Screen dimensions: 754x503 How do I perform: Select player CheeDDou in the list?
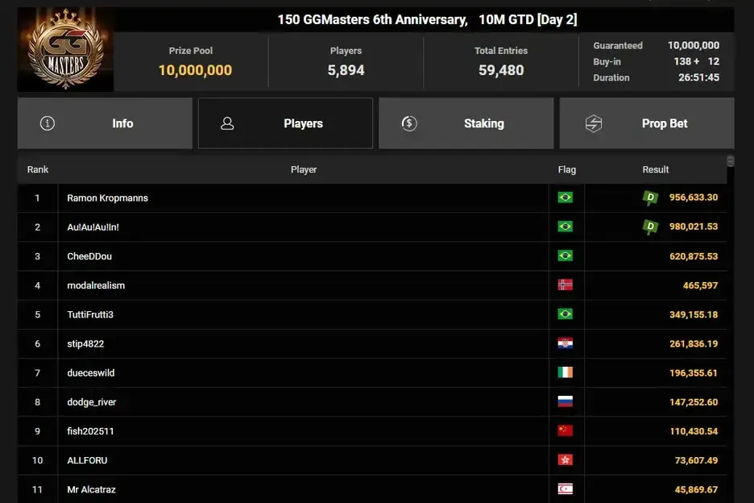[89, 256]
